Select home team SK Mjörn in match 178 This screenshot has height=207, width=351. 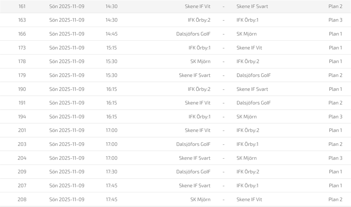(x=200, y=61)
